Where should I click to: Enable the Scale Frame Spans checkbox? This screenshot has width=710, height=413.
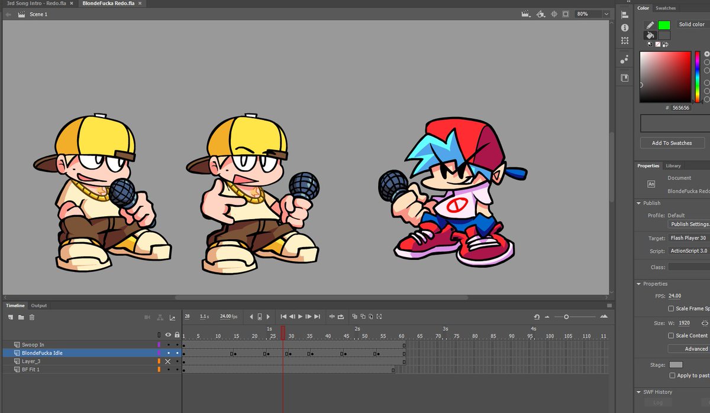click(x=671, y=308)
